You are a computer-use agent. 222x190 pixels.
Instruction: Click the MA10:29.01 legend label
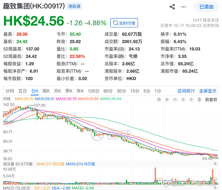pos(44,99)
